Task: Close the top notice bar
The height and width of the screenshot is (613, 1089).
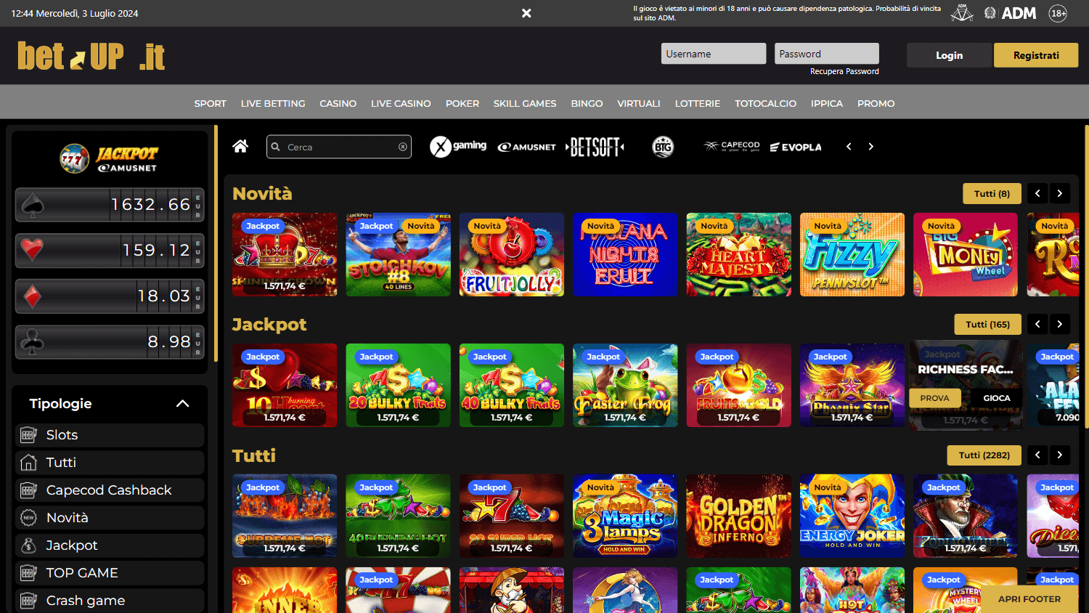Action: point(526,13)
